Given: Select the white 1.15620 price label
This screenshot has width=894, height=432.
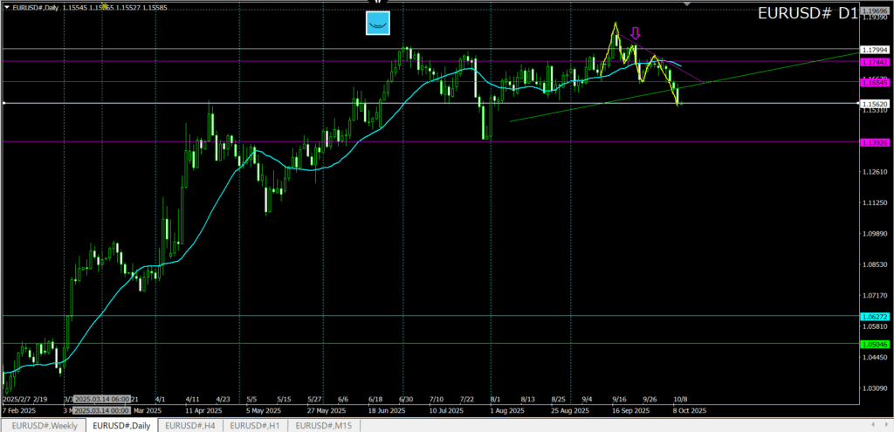Looking at the screenshot, I should [874, 103].
